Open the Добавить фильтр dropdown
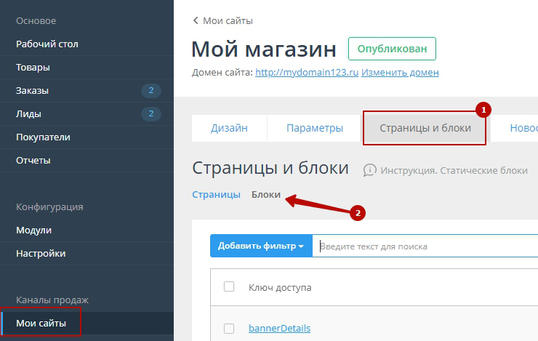 click(x=261, y=246)
